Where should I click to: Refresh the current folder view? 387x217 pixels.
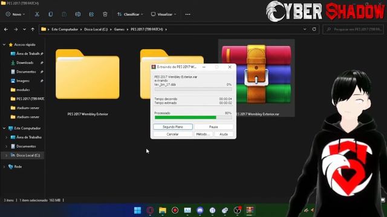click(314, 30)
